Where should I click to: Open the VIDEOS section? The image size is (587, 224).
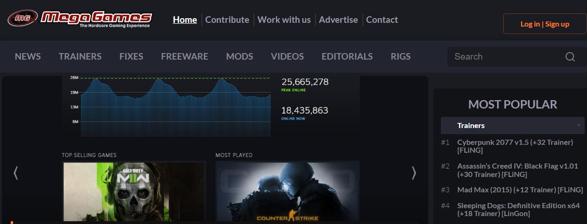tap(287, 56)
